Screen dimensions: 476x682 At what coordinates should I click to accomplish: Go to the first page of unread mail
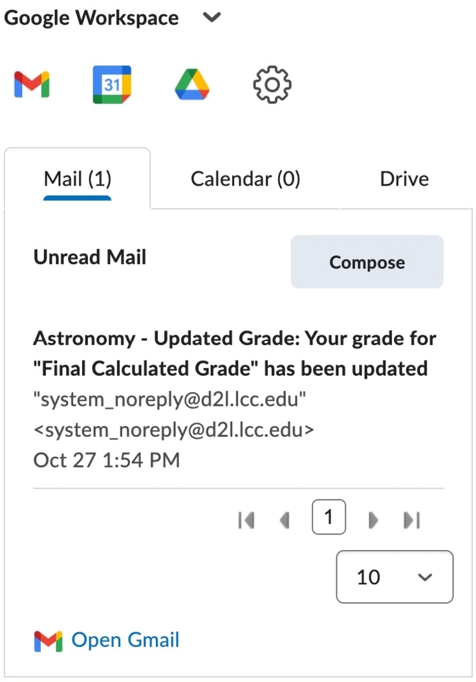(246, 518)
